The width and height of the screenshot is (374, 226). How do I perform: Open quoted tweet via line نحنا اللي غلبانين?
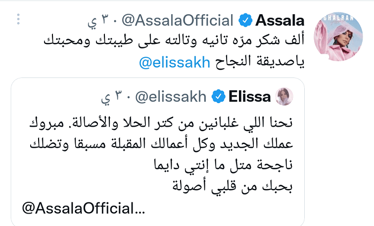tap(161, 123)
